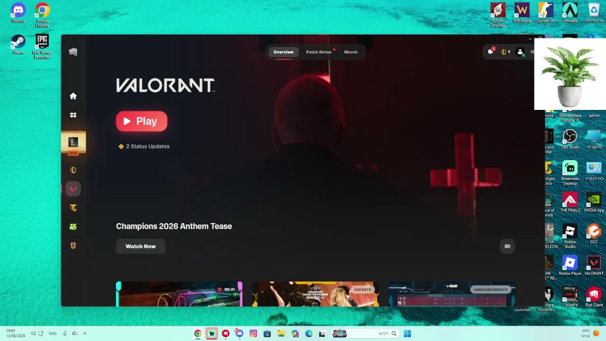Expand the hidden system tray icons chevron

click(85, 333)
